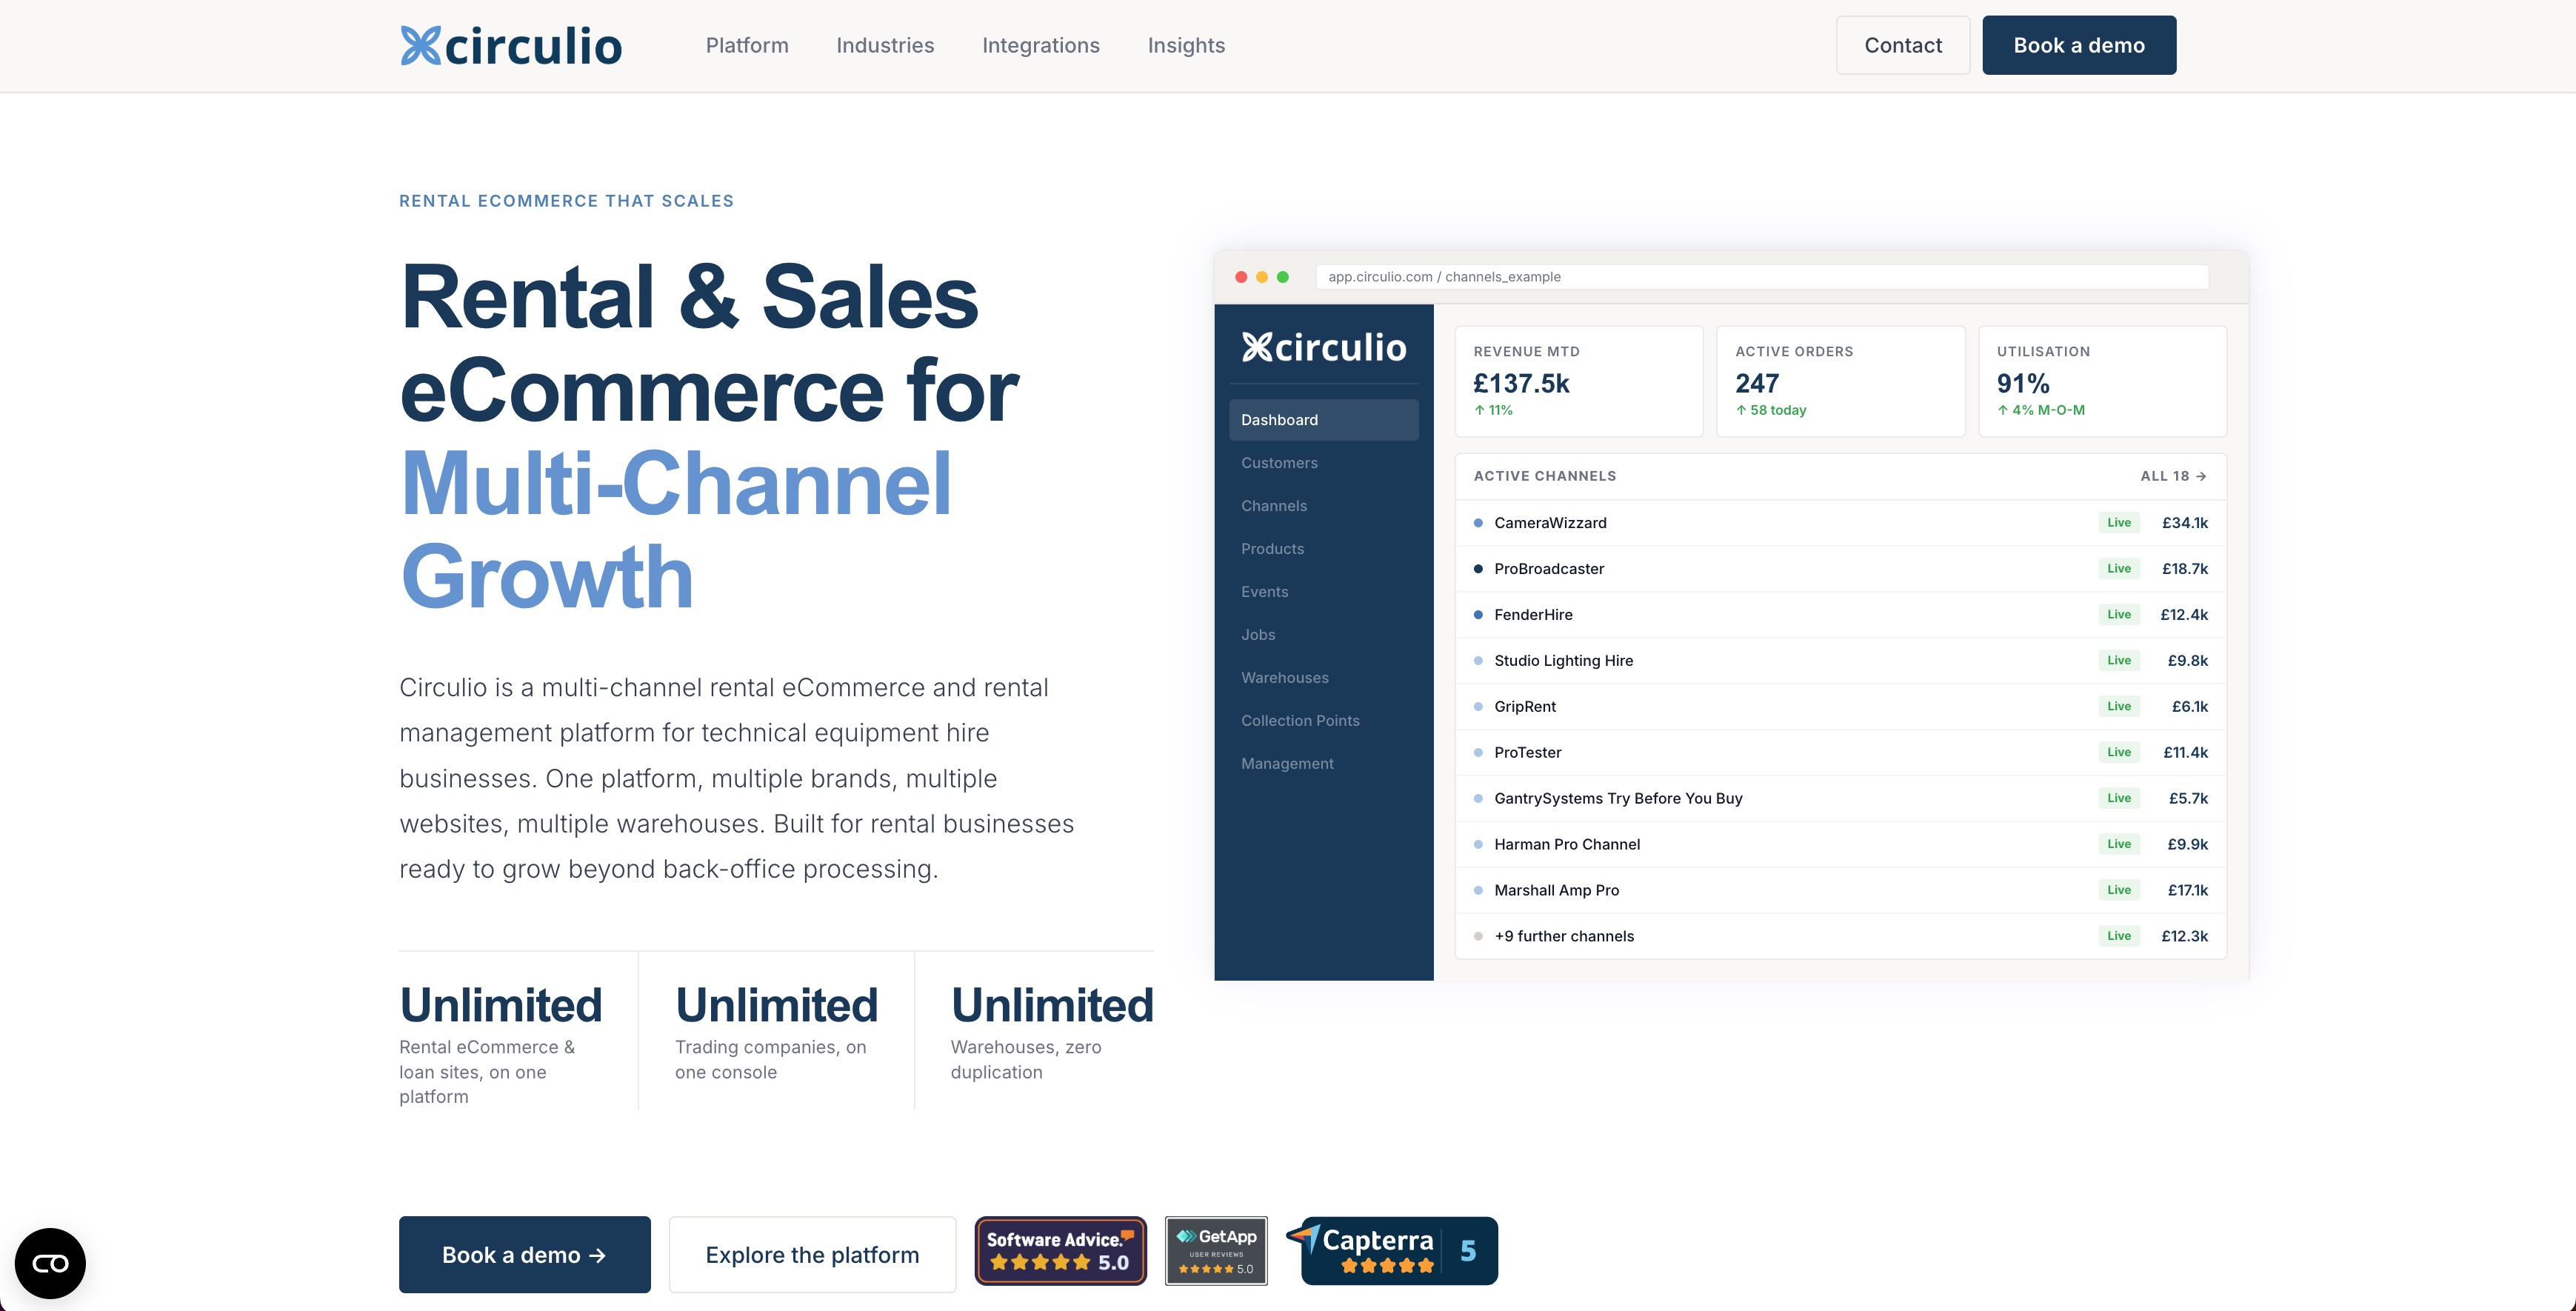The width and height of the screenshot is (2576, 1311).
Task: Click the CameraWizzard channel name
Action: [x=1550, y=523]
